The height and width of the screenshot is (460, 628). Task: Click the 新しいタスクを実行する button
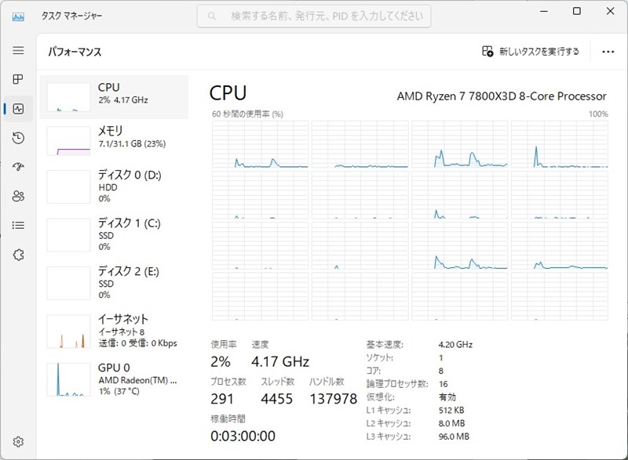point(531,52)
